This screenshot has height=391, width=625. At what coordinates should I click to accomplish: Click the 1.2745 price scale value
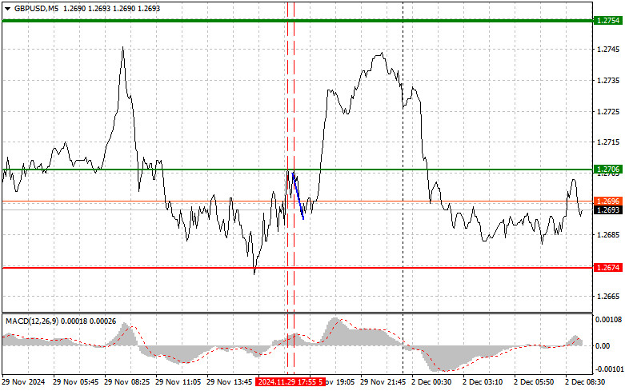pos(608,50)
